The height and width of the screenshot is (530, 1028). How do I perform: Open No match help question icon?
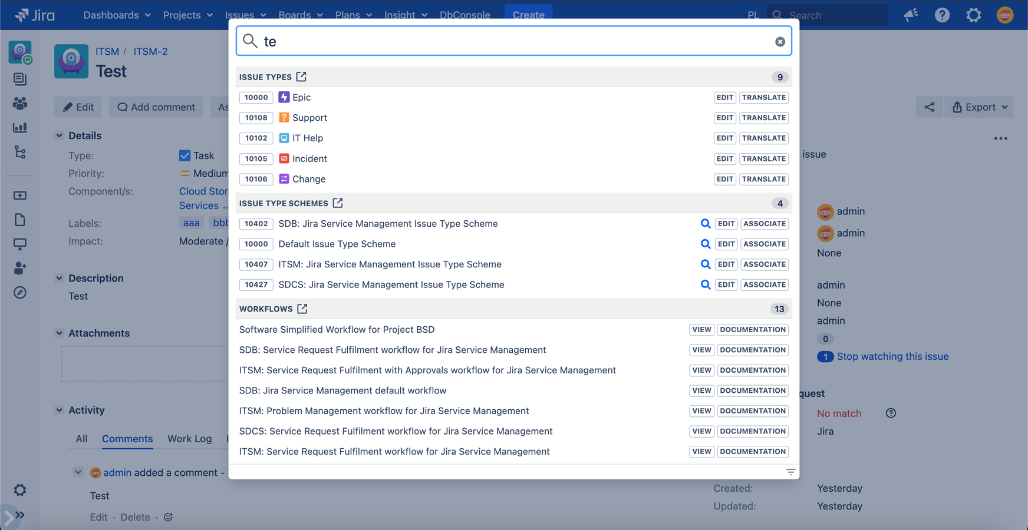tap(891, 413)
